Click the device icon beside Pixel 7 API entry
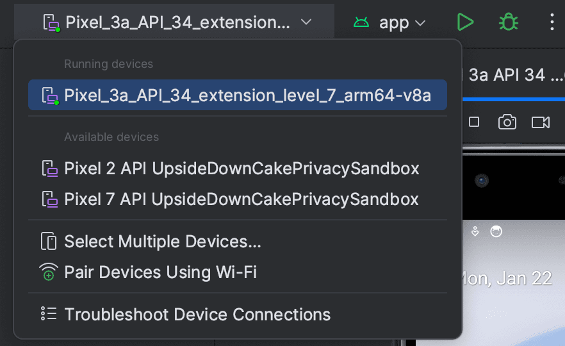Viewport: 565px width, 346px height. coord(50,199)
